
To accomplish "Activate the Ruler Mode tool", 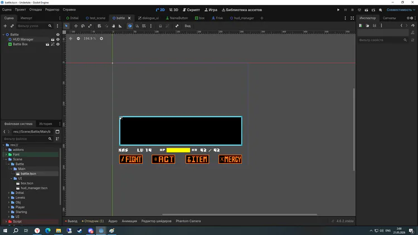I will (120, 26).
